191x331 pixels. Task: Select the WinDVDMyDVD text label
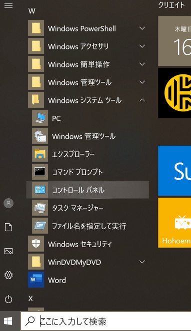click(x=74, y=262)
